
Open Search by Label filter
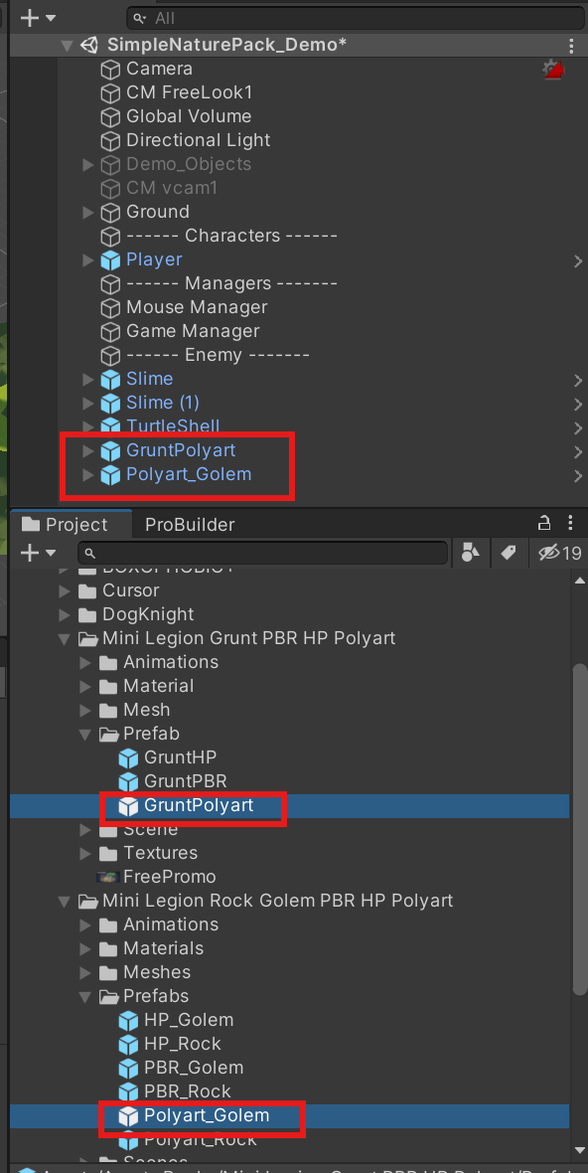coord(509,554)
